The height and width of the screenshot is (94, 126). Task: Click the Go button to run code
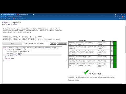[x=12, y=43]
